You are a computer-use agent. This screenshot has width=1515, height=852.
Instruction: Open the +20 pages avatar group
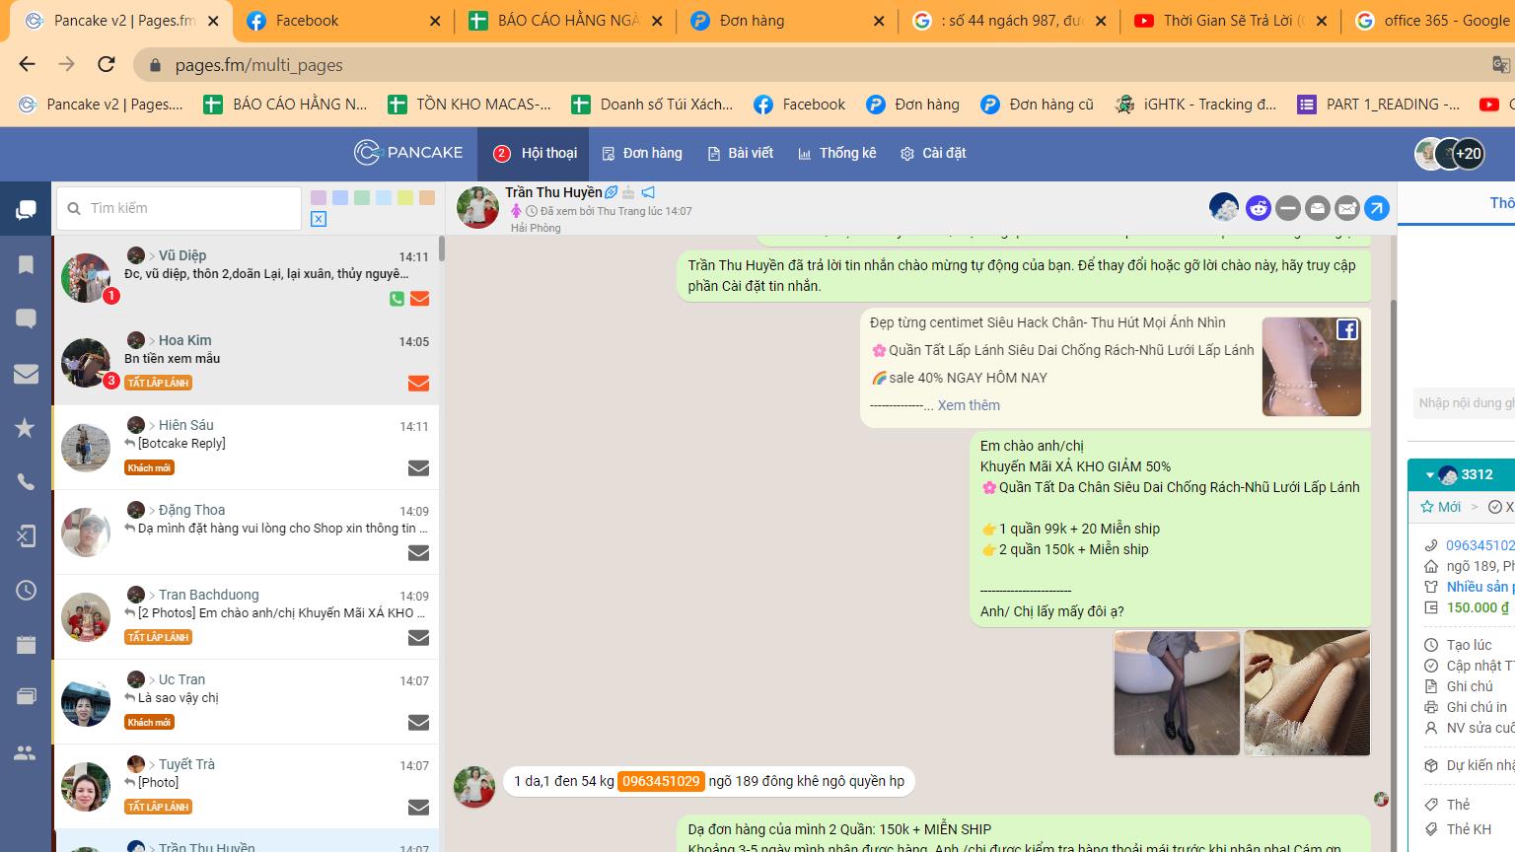point(1468,153)
